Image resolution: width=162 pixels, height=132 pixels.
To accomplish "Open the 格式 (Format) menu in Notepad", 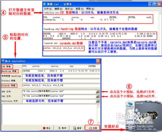I will (x=69, y=9).
